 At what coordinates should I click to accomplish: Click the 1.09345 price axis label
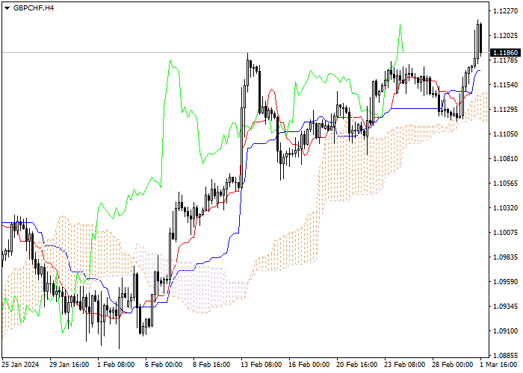click(505, 306)
